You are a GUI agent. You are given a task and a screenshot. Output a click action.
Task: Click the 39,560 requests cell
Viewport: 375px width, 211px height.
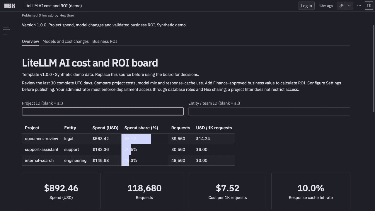tap(181, 139)
